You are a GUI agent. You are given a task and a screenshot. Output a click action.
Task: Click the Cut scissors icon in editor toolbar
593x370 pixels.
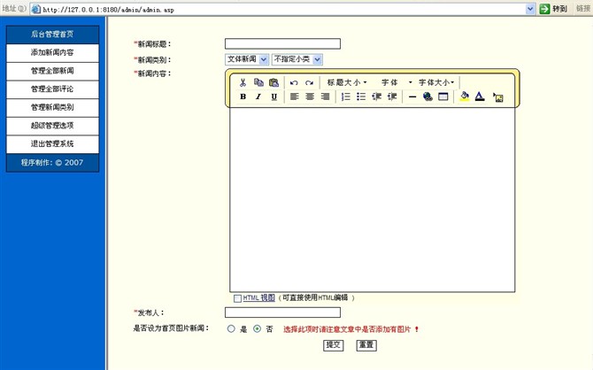[x=243, y=82]
